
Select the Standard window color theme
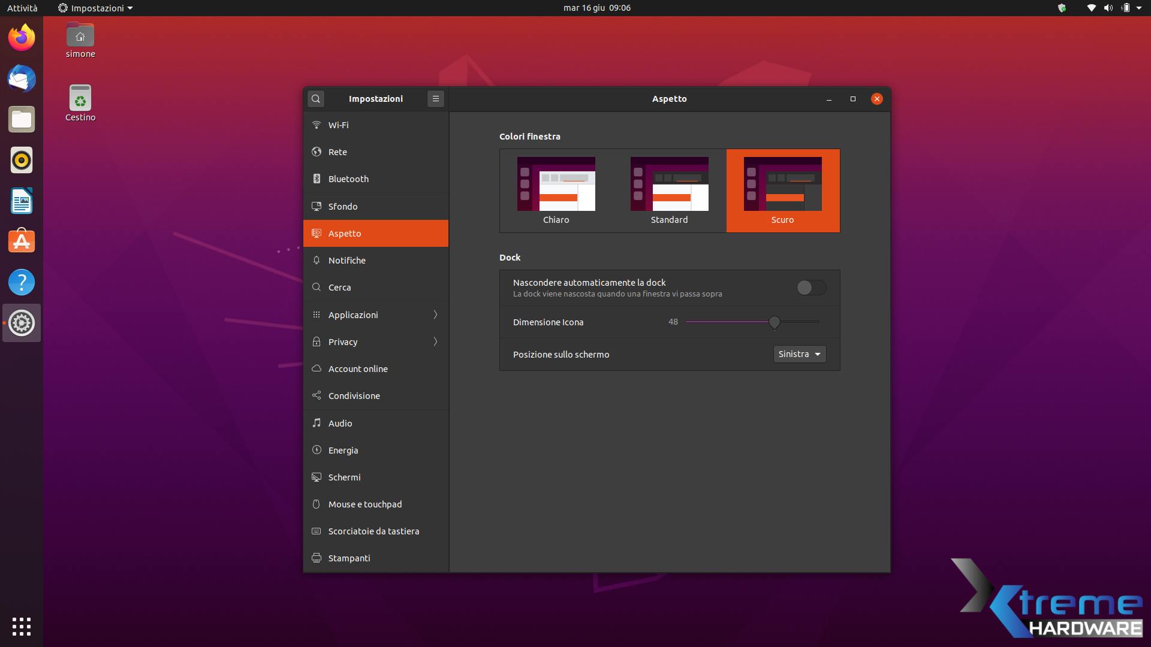pyautogui.click(x=669, y=191)
